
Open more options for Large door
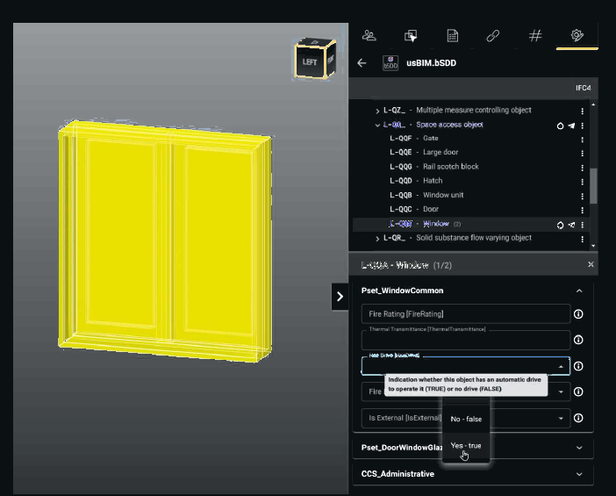[x=582, y=154]
